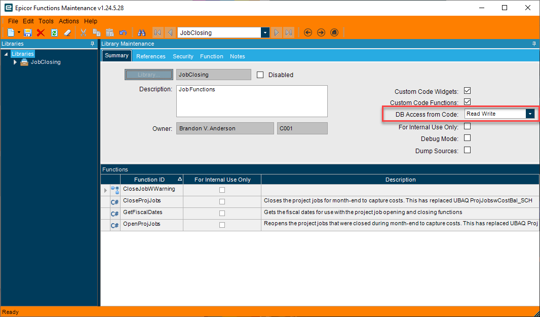540x317 pixels.
Task: Enable the library's For Internal Use Only checkbox
Action: pyautogui.click(x=468, y=127)
